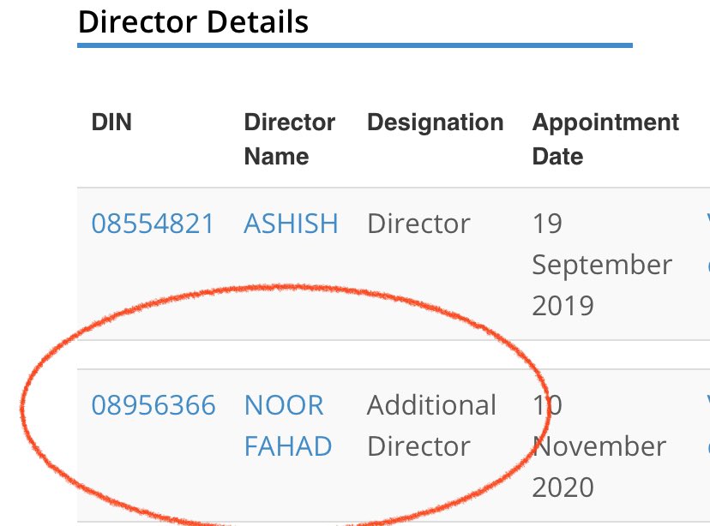Click the Director Details section heading
This screenshot has width=710, height=526.
193,21
